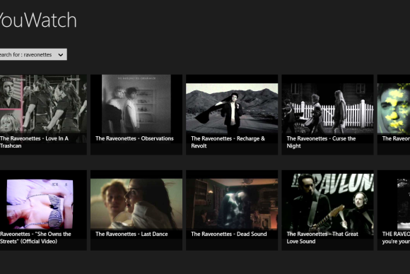Select 'The Raveonettes - Last Dance' title text
The image size is (410, 274).
pyautogui.click(x=131, y=234)
